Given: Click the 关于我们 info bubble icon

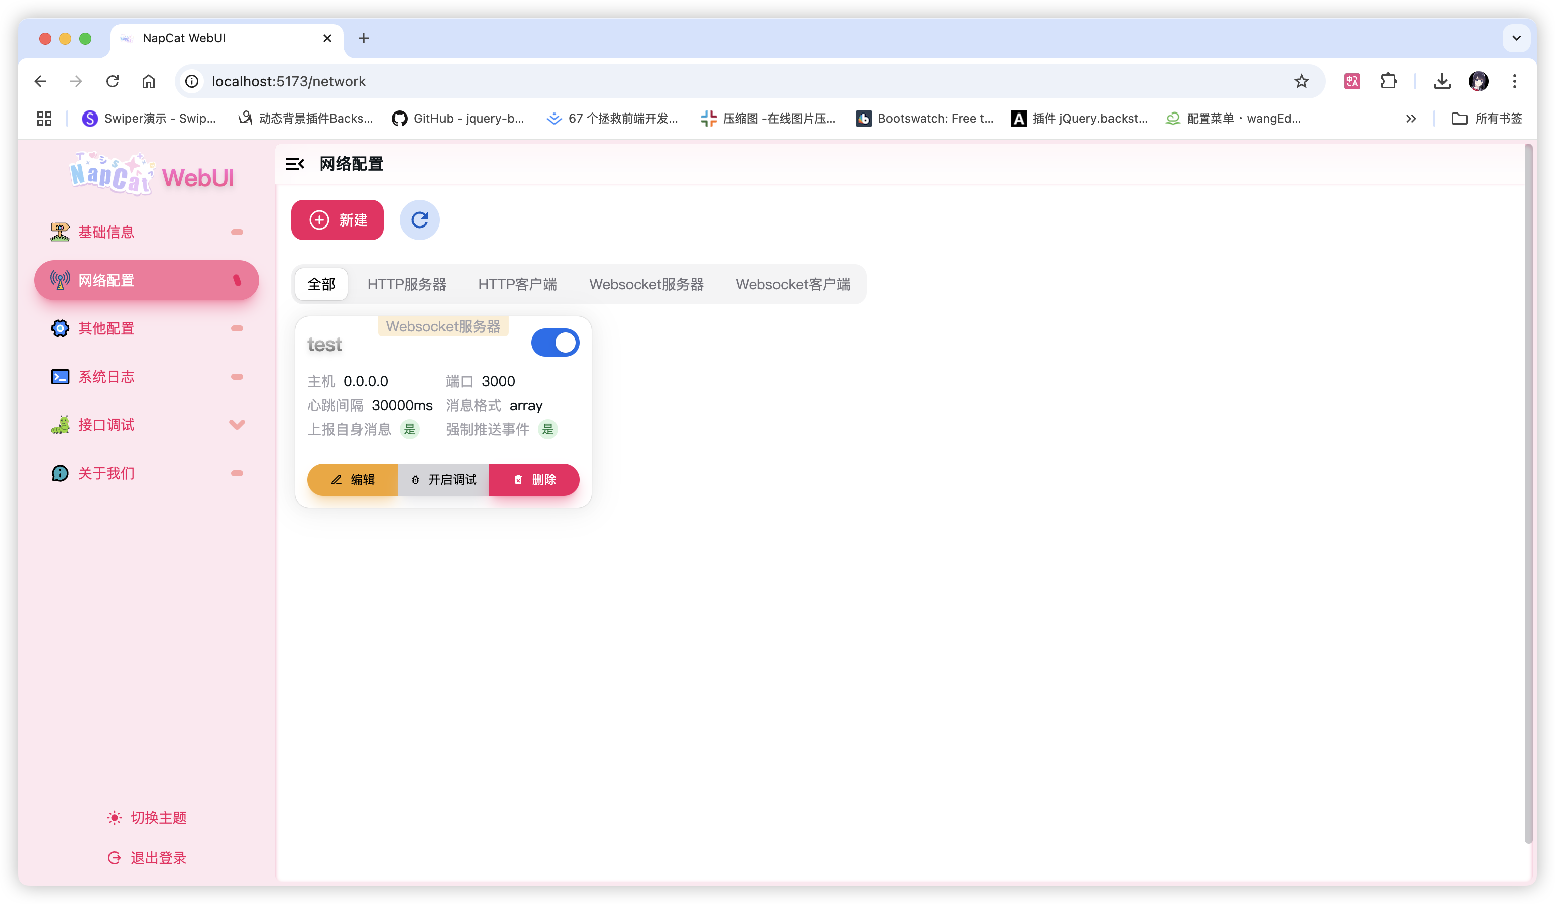Looking at the screenshot, I should point(60,473).
